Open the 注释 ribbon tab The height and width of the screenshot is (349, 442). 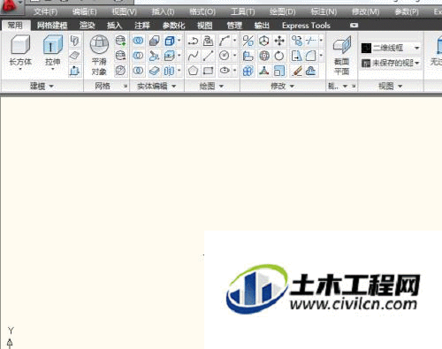click(142, 26)
